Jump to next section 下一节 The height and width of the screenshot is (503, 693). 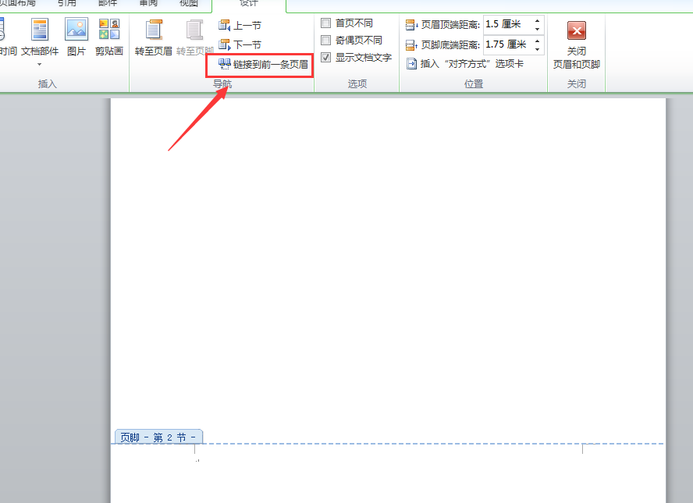(x=240, y=44)
